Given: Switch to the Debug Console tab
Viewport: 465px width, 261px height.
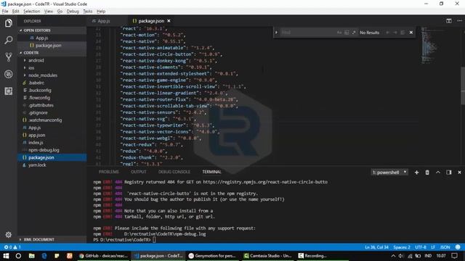Looking at the screenshot, I should pyautogui.click(x=174, y=172).
